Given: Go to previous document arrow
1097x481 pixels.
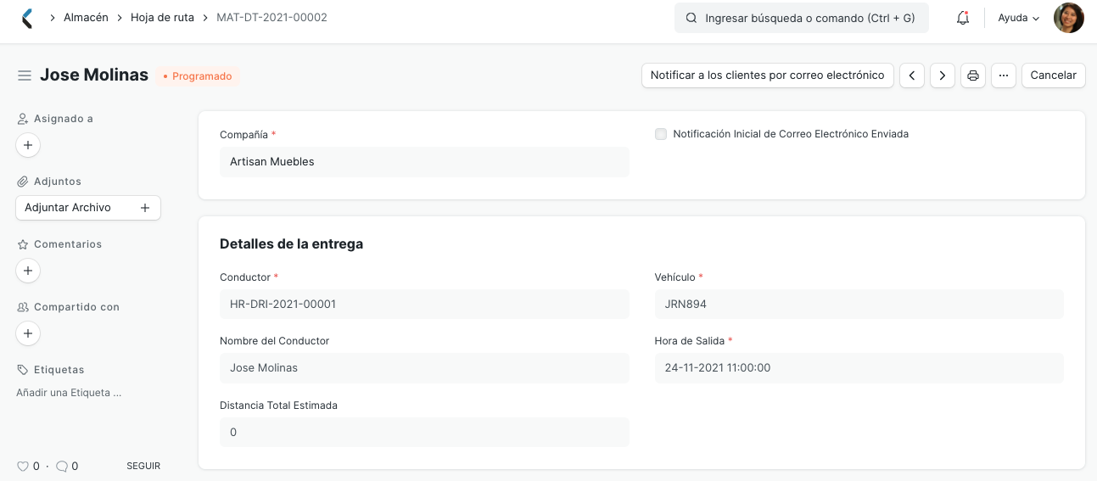Looking at the screenshot, I should 911,76.
